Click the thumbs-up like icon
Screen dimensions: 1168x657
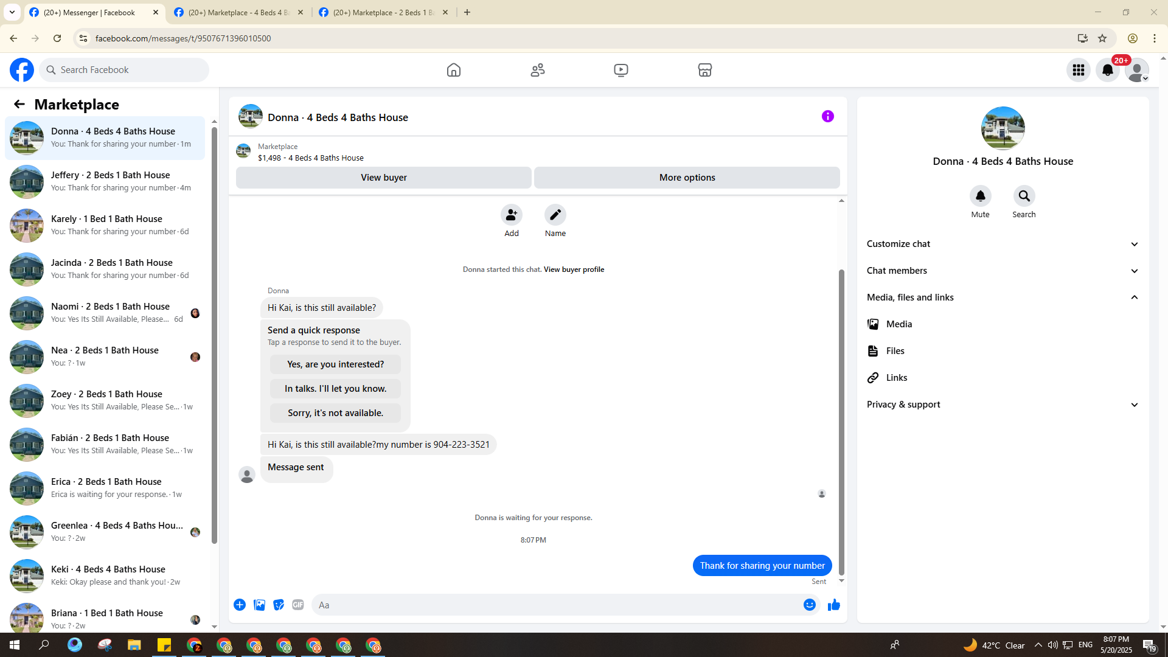point(833,605)
